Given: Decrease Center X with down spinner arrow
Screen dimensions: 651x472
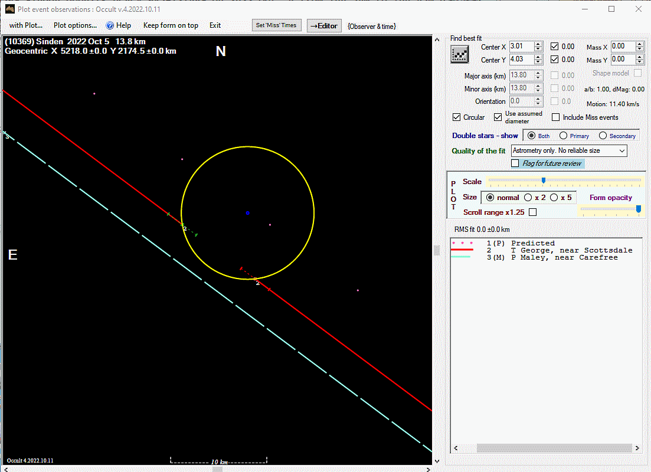Looking at the screenshot, I should (x=538, y=49).
